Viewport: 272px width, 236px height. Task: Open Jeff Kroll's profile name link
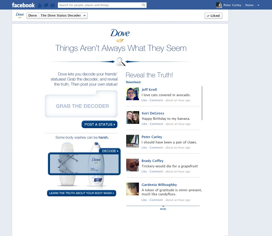point(149,90)
